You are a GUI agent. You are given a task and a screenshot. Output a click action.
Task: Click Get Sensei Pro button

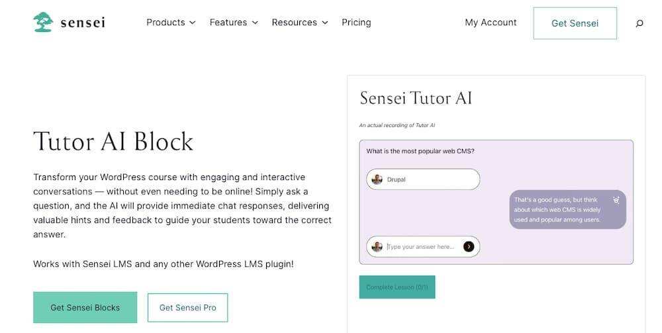187,307
